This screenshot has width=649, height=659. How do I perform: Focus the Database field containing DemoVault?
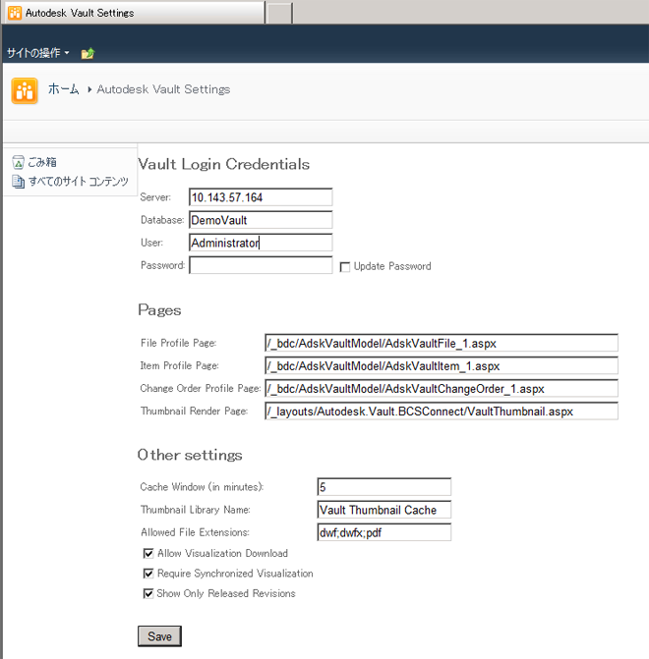click(261, 220)
